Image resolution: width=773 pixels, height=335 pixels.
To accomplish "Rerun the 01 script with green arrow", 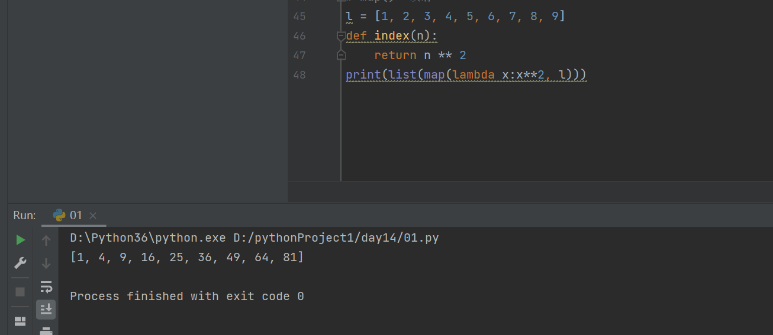I will click(20, 240).
